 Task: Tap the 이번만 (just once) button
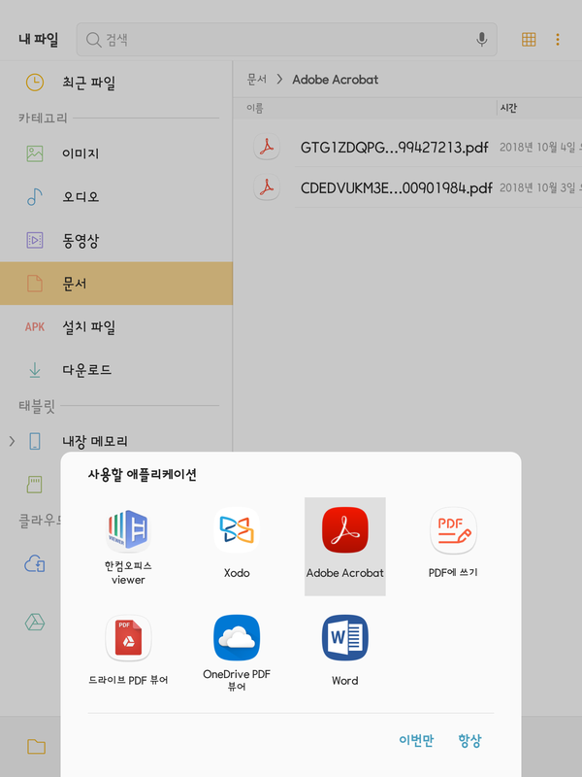point(416,740)
